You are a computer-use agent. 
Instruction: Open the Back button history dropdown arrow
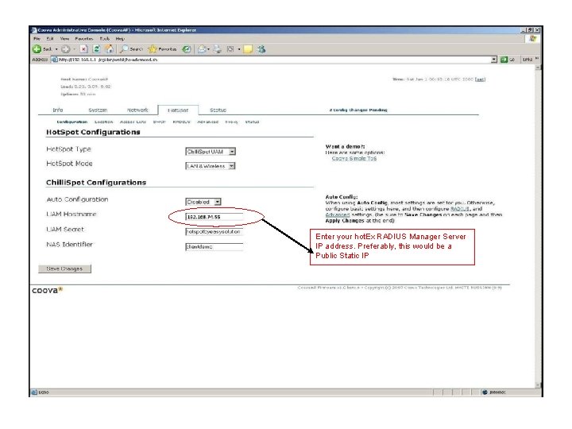pos(56,49)
